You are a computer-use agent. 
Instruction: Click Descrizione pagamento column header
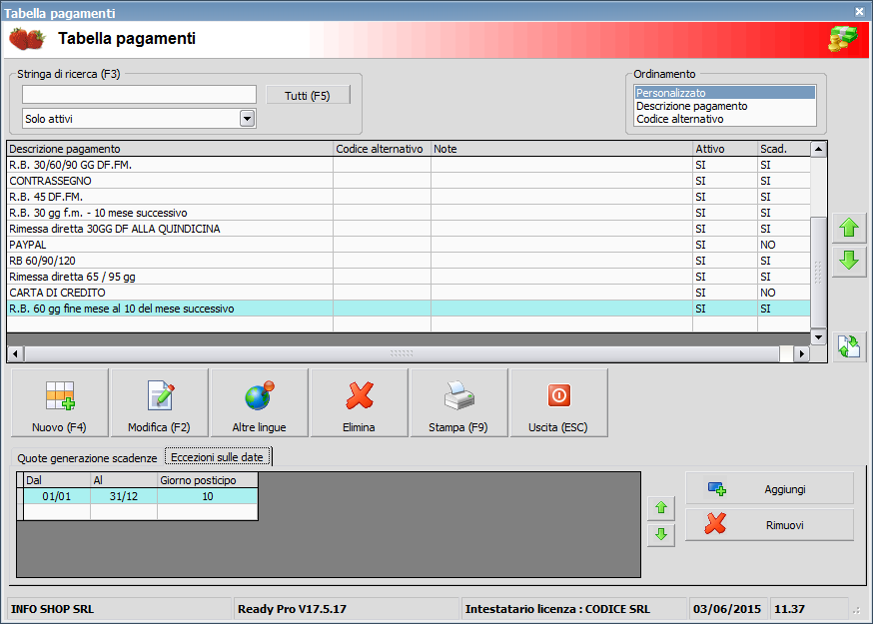[x=170, y=149]
